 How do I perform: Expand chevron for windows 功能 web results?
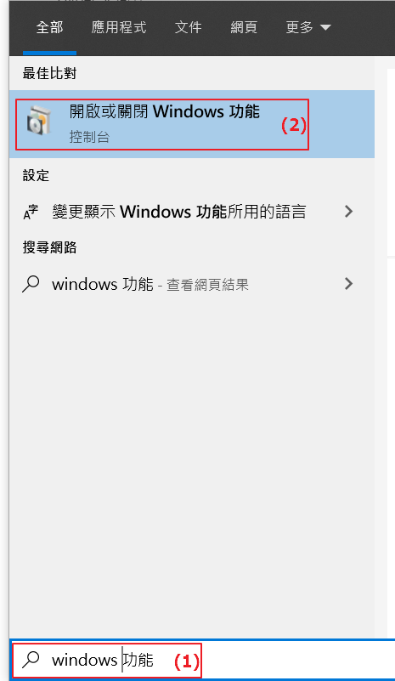coord(348,284)
